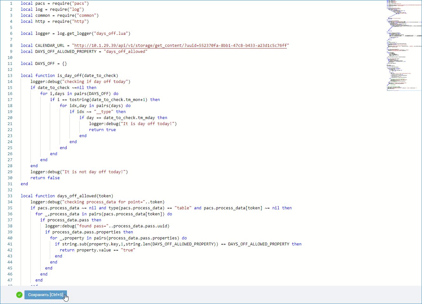Click line number 13 in the gutter

(x=10, y=76)
